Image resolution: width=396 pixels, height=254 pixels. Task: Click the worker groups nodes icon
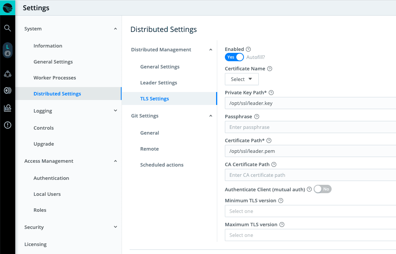[x=8, y=74]
